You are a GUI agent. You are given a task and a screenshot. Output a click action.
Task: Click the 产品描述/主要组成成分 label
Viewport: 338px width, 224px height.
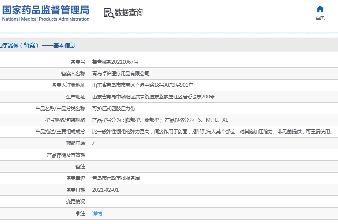pos(60,131)
